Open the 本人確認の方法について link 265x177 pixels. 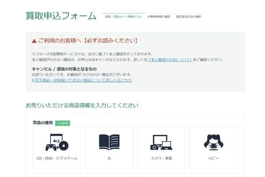pyautogui.click(x=170, y=60)
